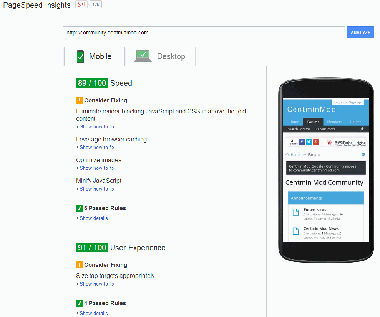Click the Home breadcrumb link in preview
The height and width of the screenshot is (317, 380).
coord(295,155)
